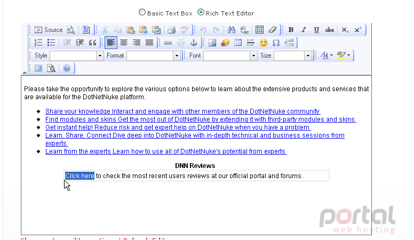Apply Block Justify alignment
This screenshot has height=240, width=414.
[x=149, y=43]
